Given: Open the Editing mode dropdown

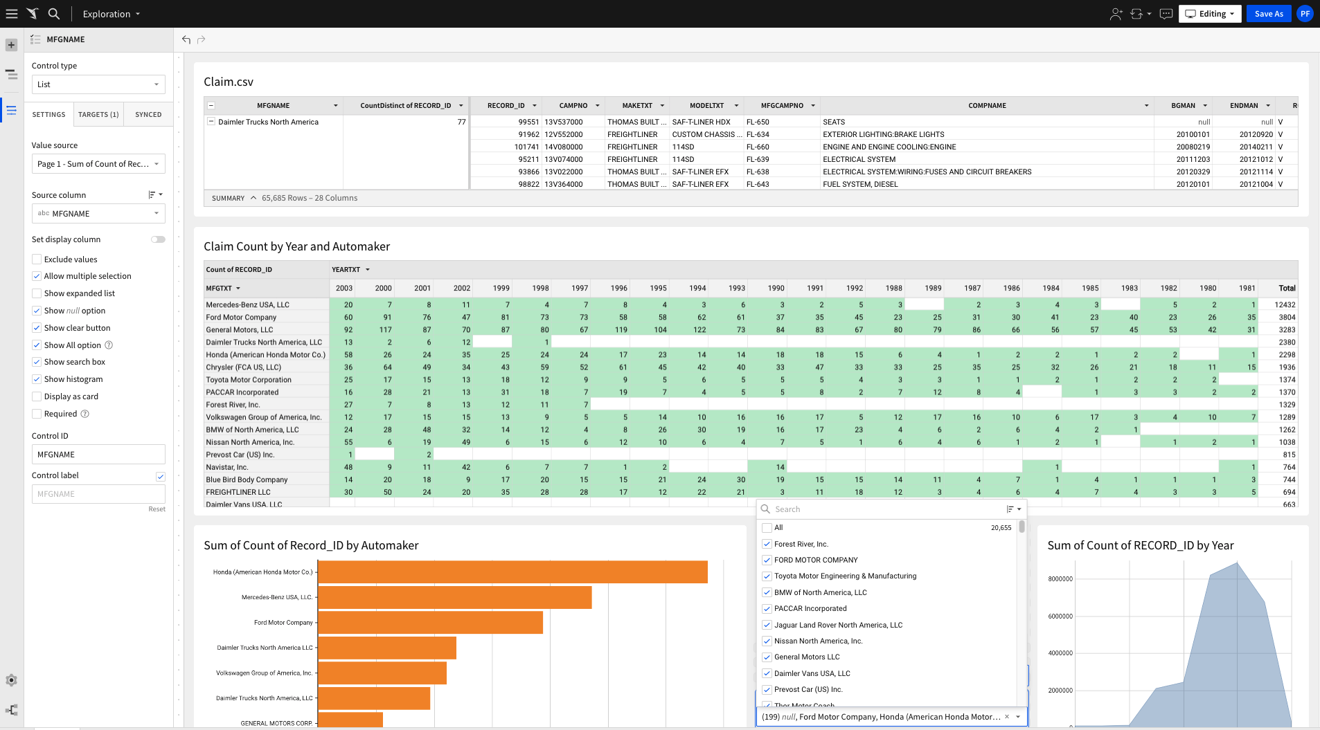Looking at the screenshot, I should pyautogui.click(x=1210, y=14).
